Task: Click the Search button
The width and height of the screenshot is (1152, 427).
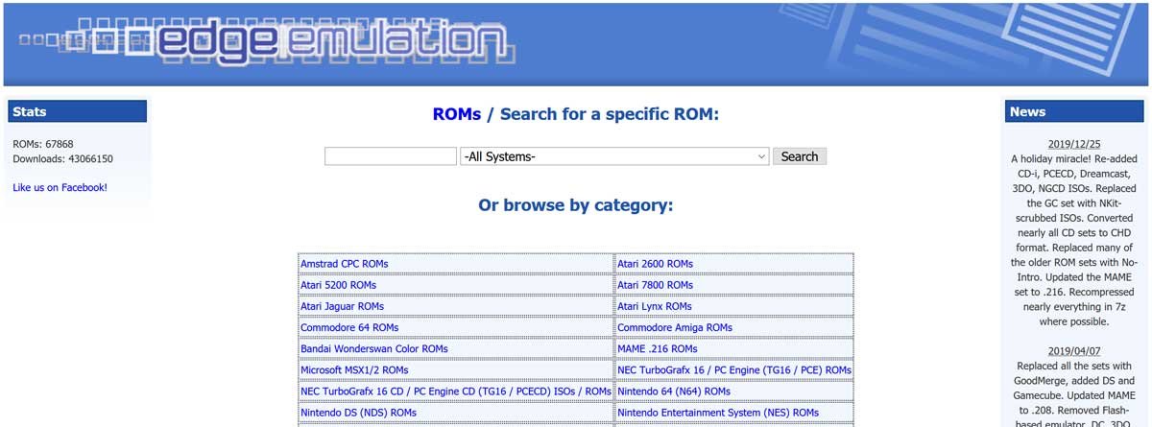Action: tap(800, 156)
